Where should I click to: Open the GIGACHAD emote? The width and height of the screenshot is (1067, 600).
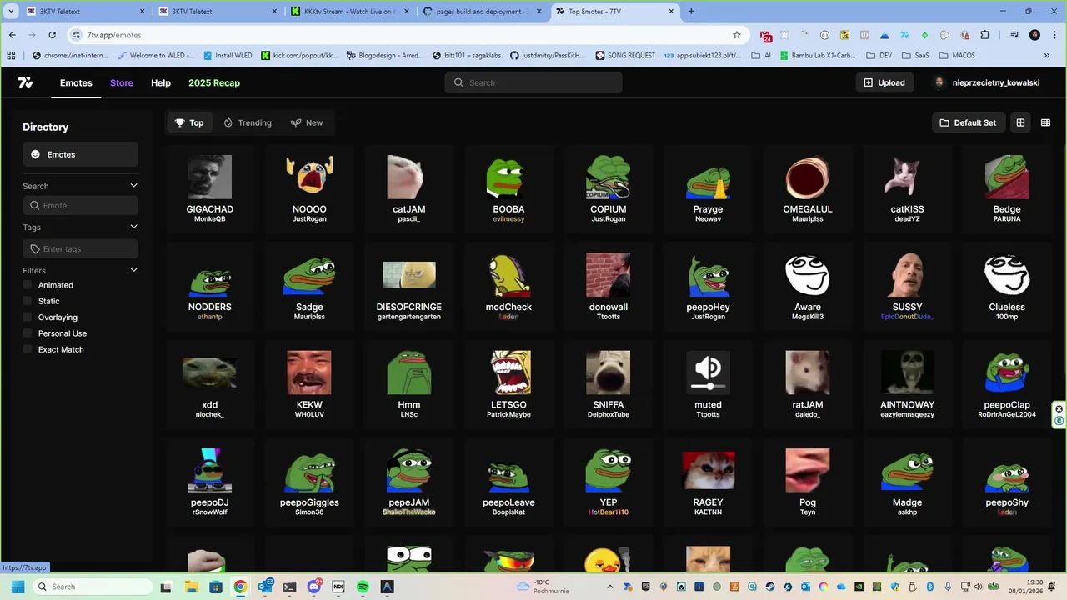click(x=209, y=189)
